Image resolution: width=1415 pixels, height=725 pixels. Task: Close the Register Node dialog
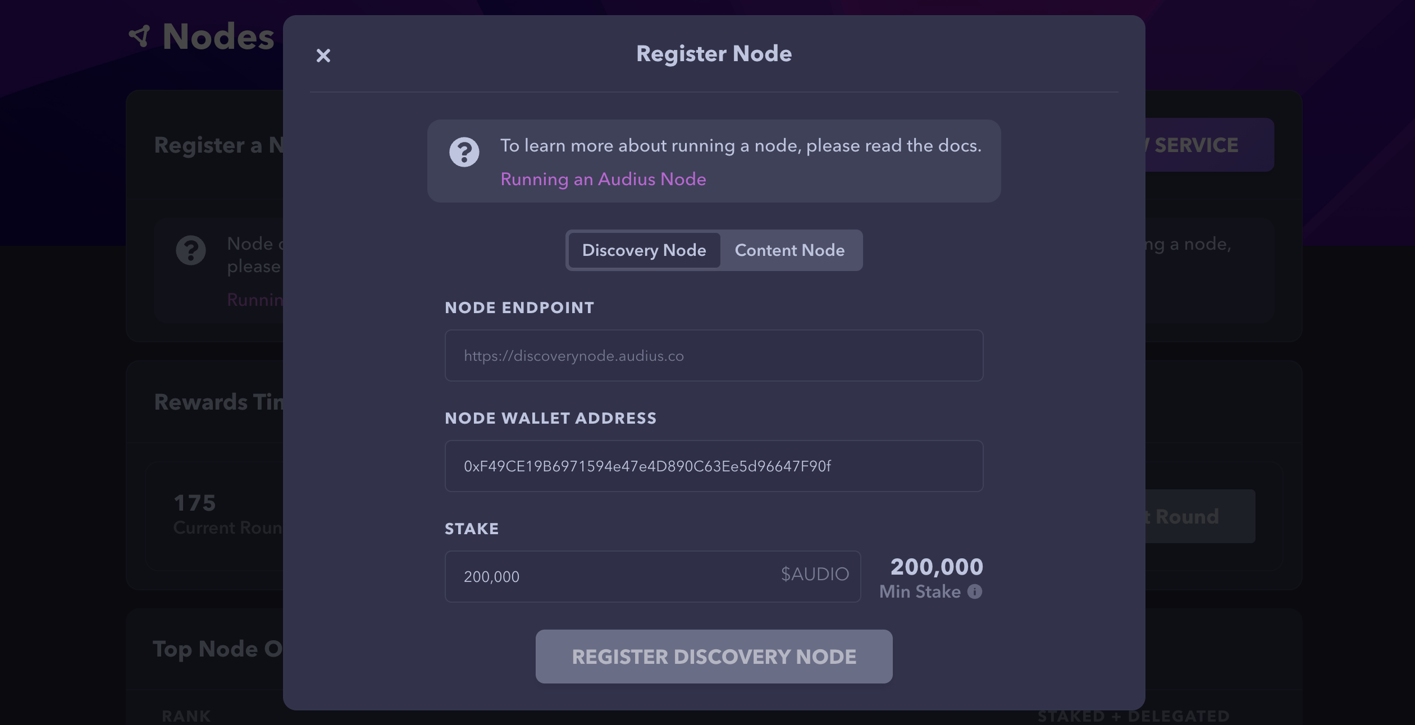pos(323,56)
